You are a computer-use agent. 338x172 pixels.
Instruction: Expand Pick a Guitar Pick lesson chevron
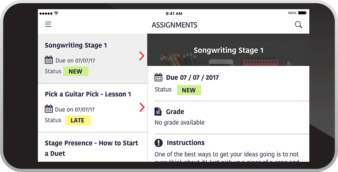pyautogui.click(x=142, y=107)
